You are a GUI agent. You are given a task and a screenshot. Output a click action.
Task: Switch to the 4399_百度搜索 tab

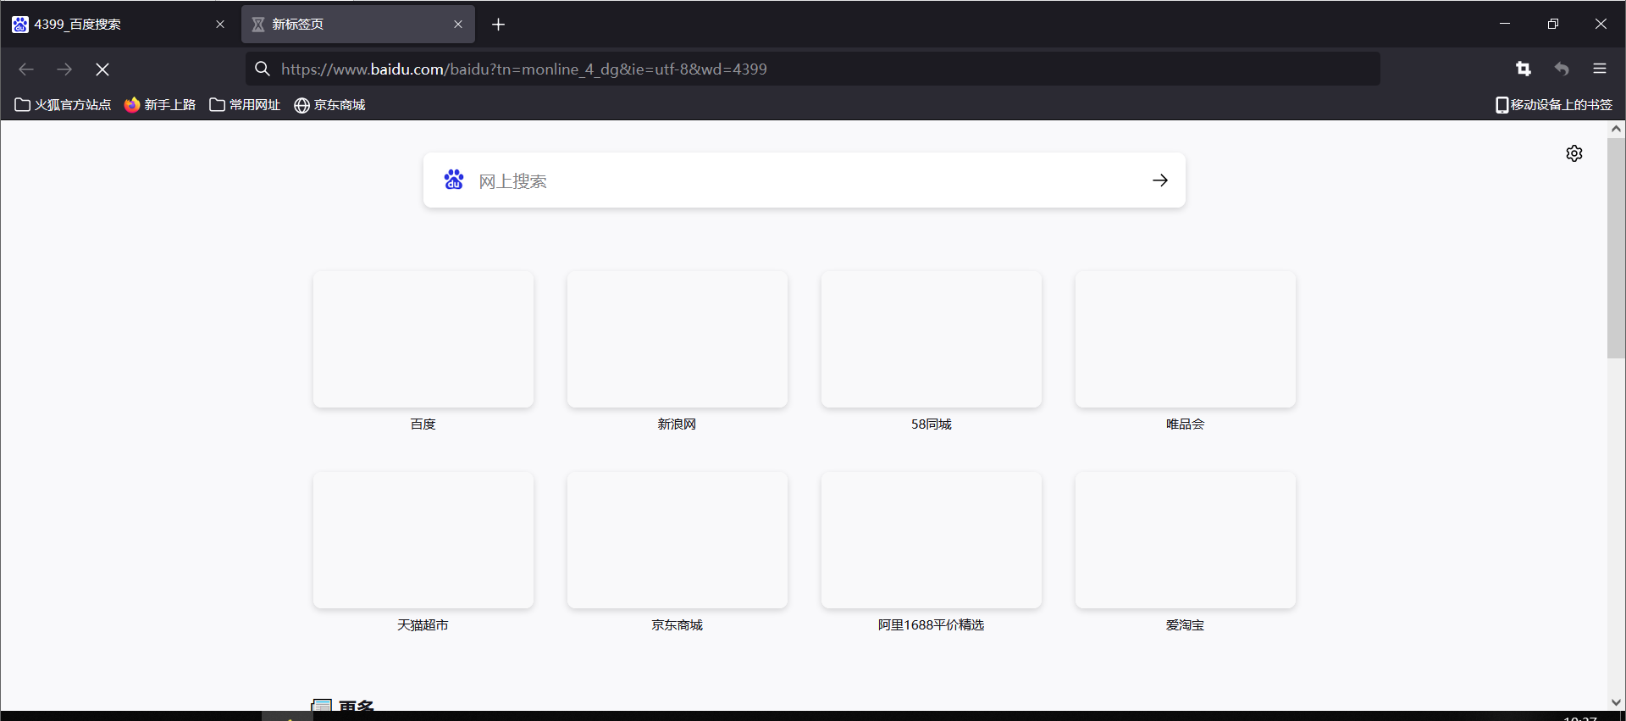[x=120, y=25]
